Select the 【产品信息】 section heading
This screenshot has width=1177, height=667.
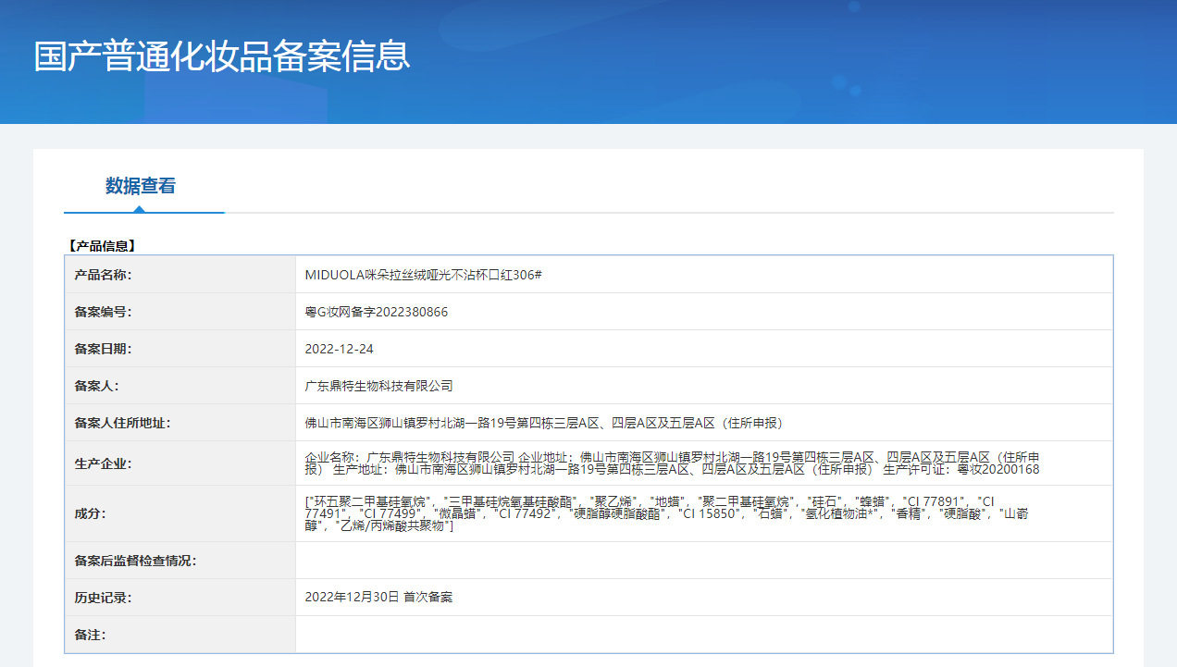pyautogui.click(x=102, y=246)
